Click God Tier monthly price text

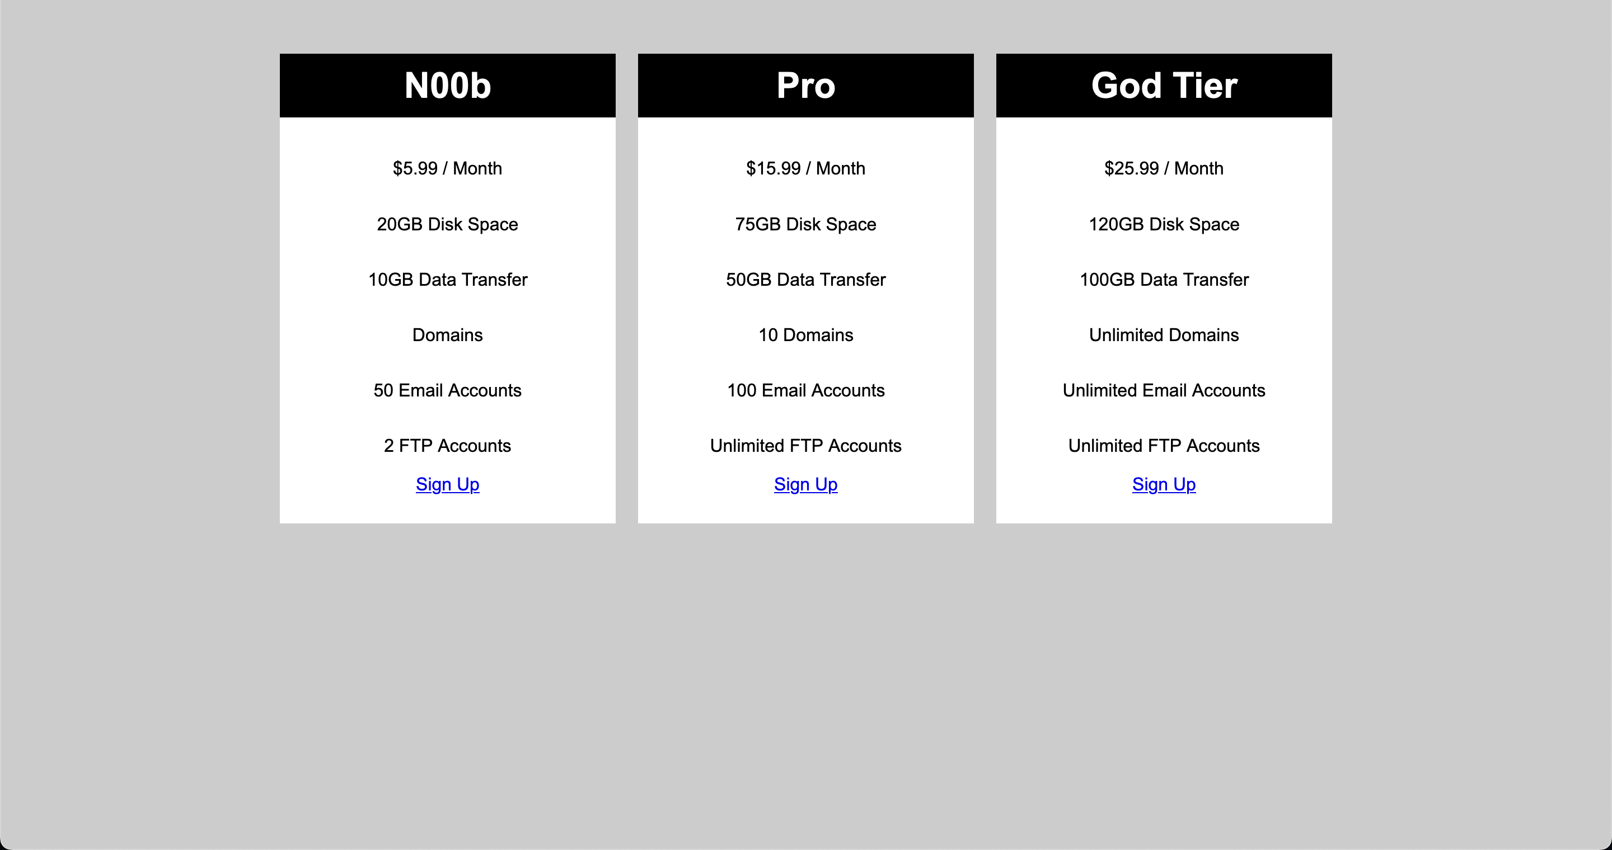tap(1163, 167)
